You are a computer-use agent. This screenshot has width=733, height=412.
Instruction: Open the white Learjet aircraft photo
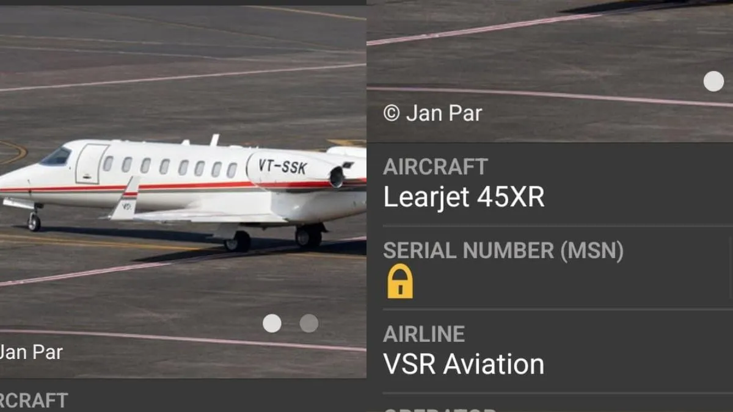pos(183,192)
